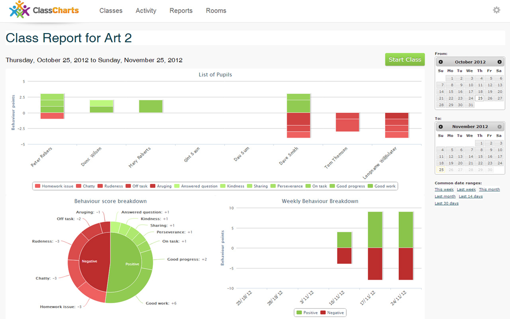Click the green Positive pie chart center
The height and width of the screenshot is (319, 510).
(x=132, y=264)
